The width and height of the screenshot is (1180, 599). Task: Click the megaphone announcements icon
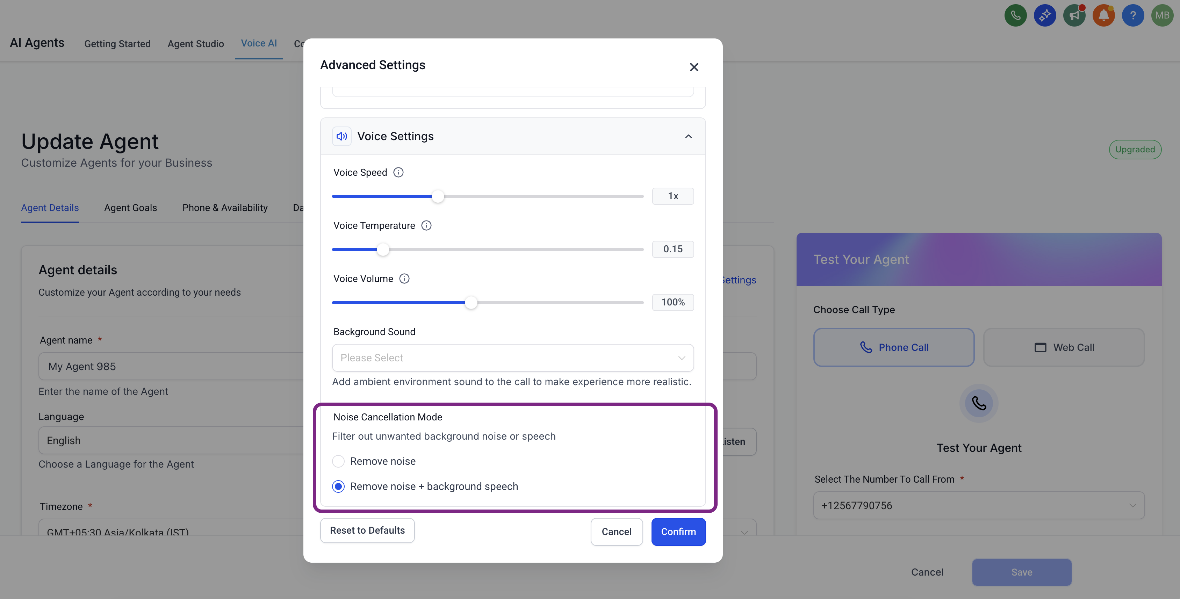1074,16
